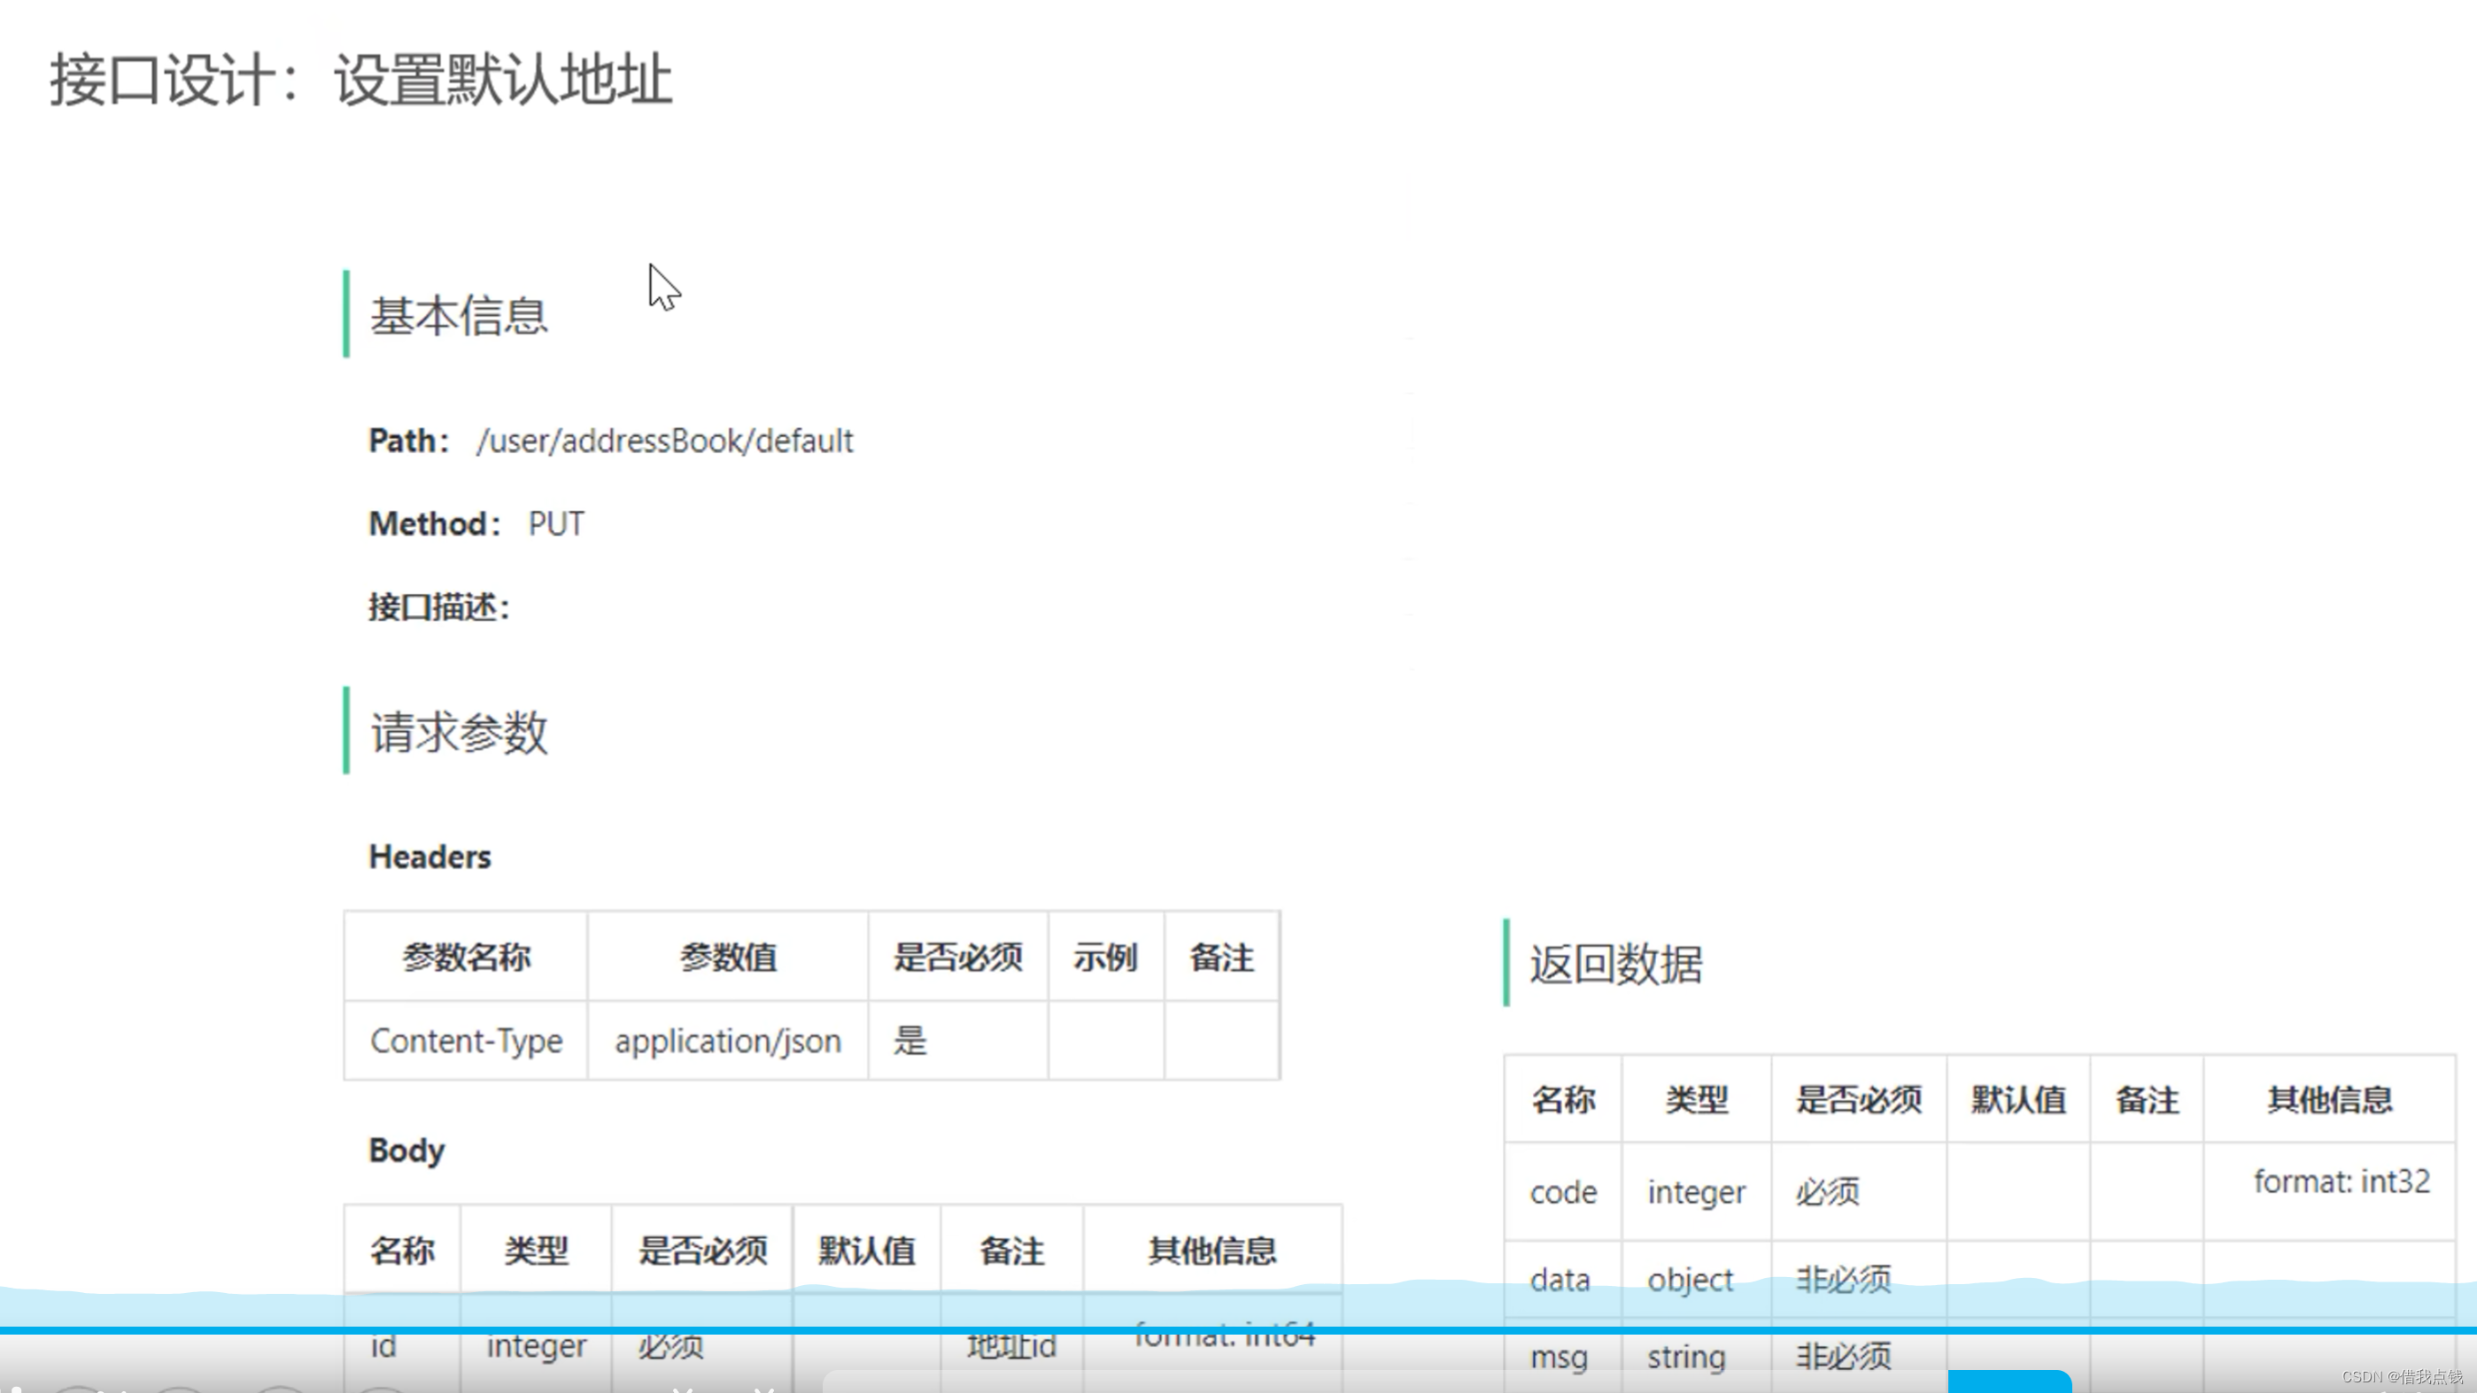Click the 参数名称 column header

click(468, 957)
